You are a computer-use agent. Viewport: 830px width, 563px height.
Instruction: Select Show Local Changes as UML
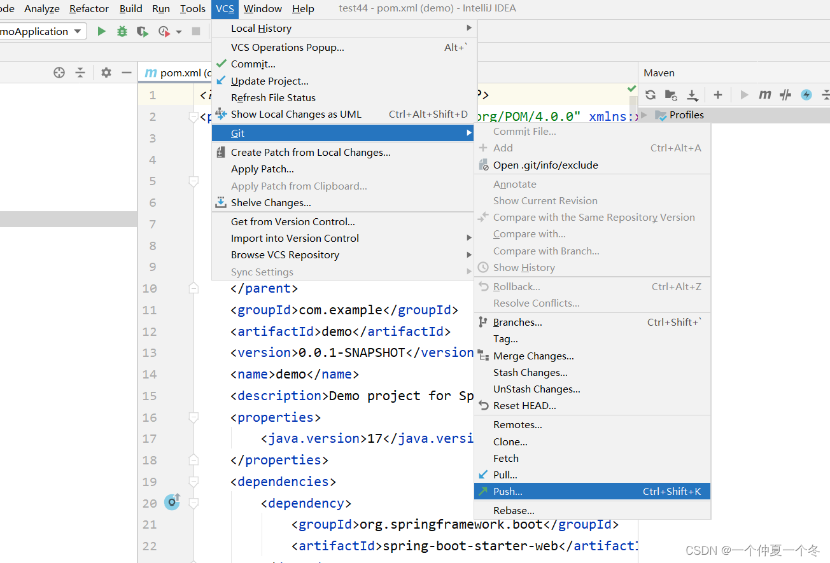click(344, 114)
